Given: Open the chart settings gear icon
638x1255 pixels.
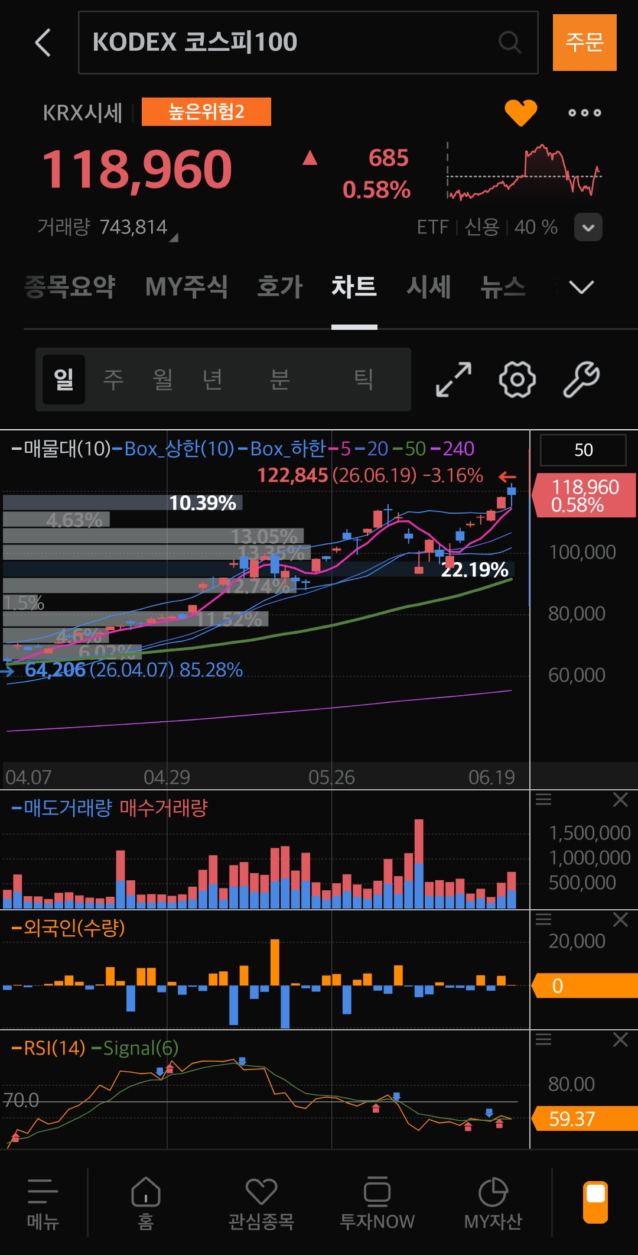Looking at the screenshot, I should pyautogui.click(x=517, y=380).
